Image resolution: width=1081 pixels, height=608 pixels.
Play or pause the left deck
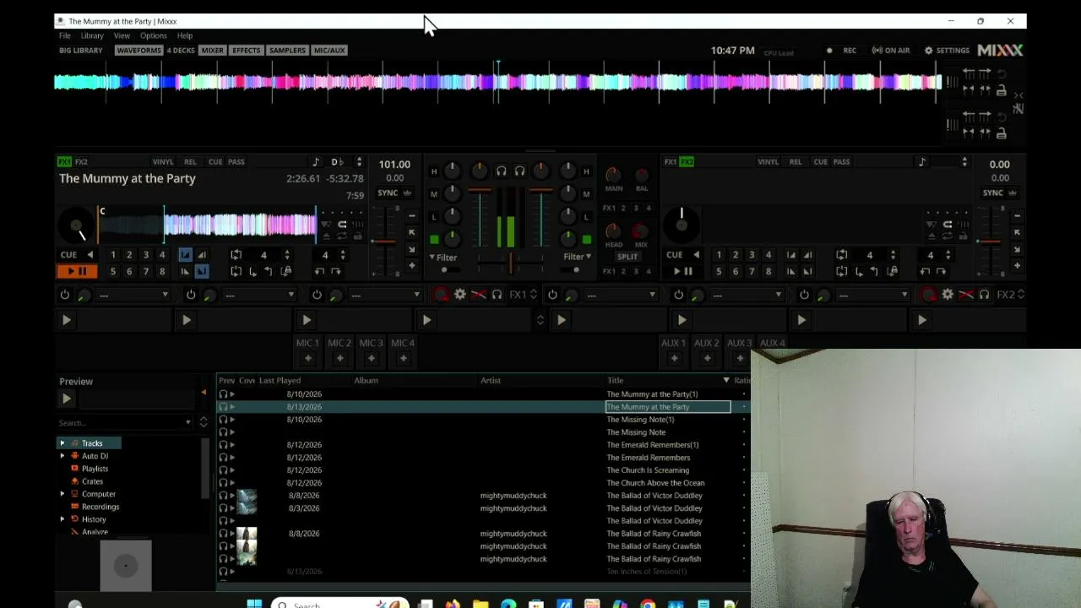tap(77, 271)
